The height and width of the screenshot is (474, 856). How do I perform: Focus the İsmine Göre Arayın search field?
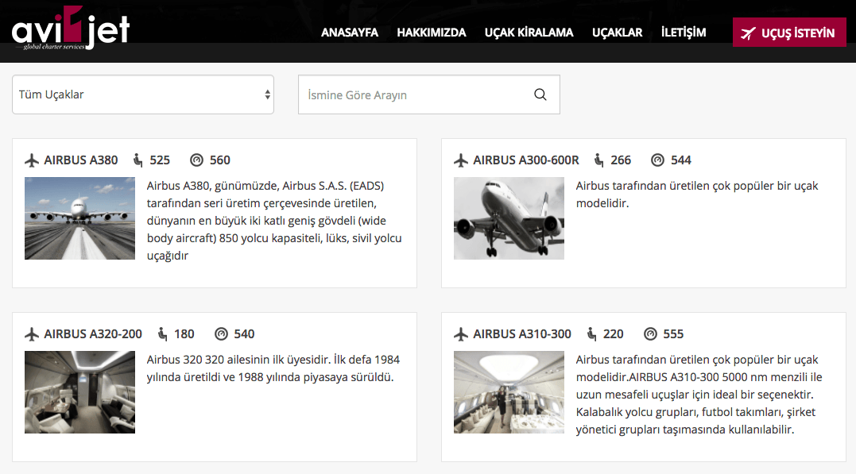pyautogui.click(x=413, y=94)
